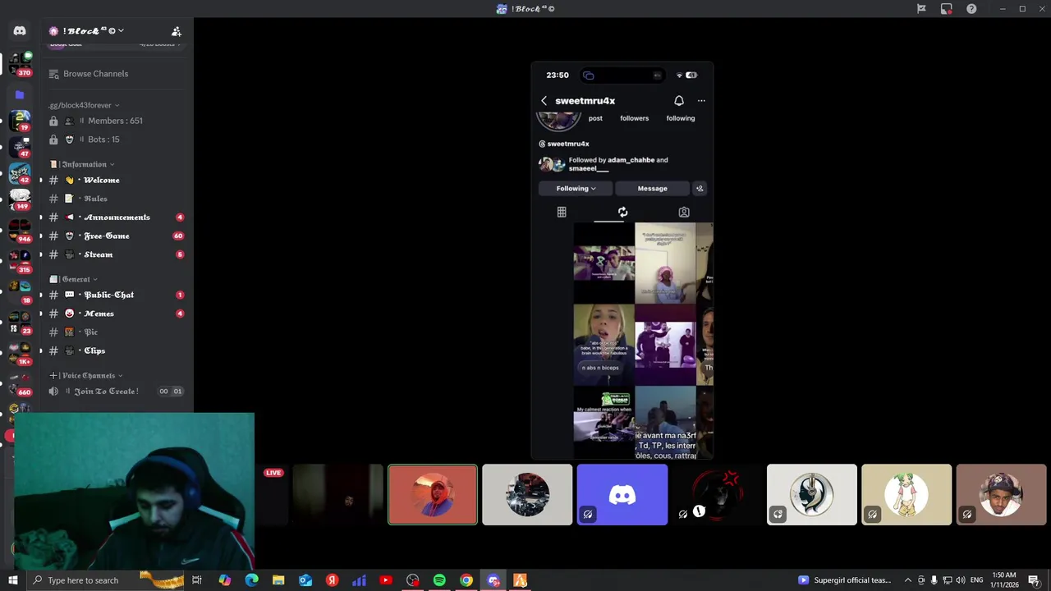1051x591 pixels.
Task: Select the server folder with 946 badge
Action: click(x=20, y=231)
